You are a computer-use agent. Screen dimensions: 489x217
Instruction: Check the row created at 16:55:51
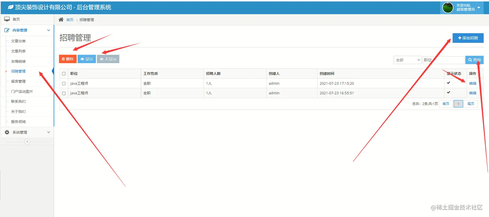64,93
